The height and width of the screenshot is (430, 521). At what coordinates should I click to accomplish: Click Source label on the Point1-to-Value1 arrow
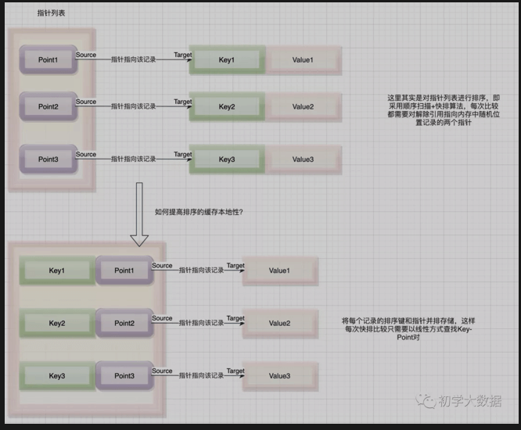(x=162, y=266)
